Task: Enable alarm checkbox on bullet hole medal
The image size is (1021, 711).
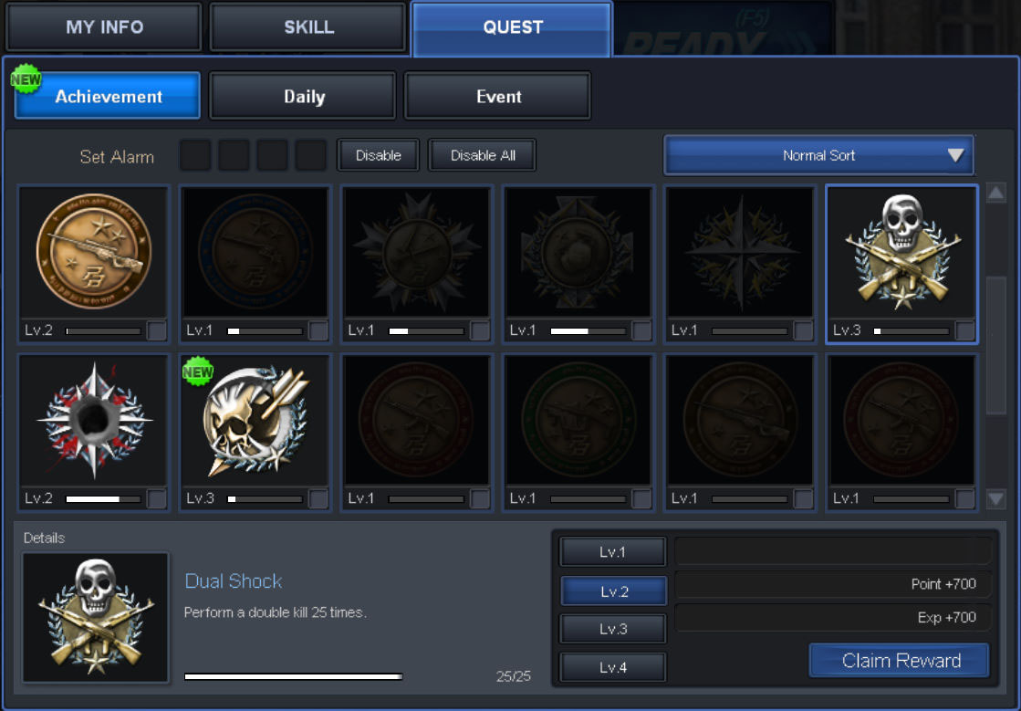Action: (156, 499)
